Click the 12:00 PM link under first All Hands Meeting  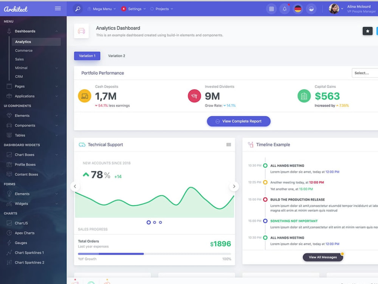(332, 172)
